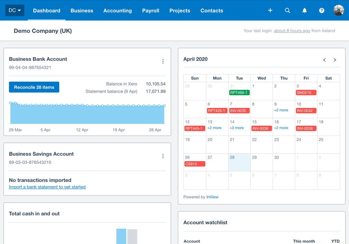Select the INV-0035 calendar entry

tap(239, 111)
